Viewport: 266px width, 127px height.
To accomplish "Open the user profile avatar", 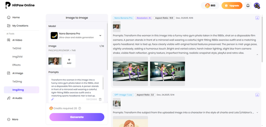I will [256, 6].
